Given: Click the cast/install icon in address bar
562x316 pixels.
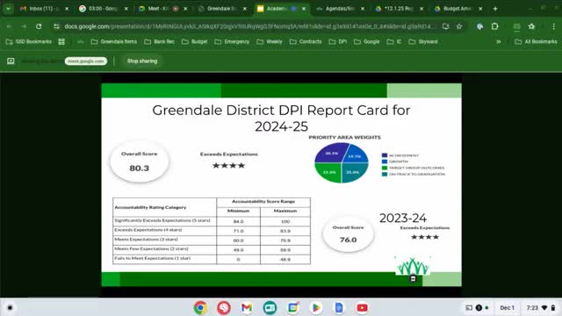Looking at the screenshot, I should 445,26.
